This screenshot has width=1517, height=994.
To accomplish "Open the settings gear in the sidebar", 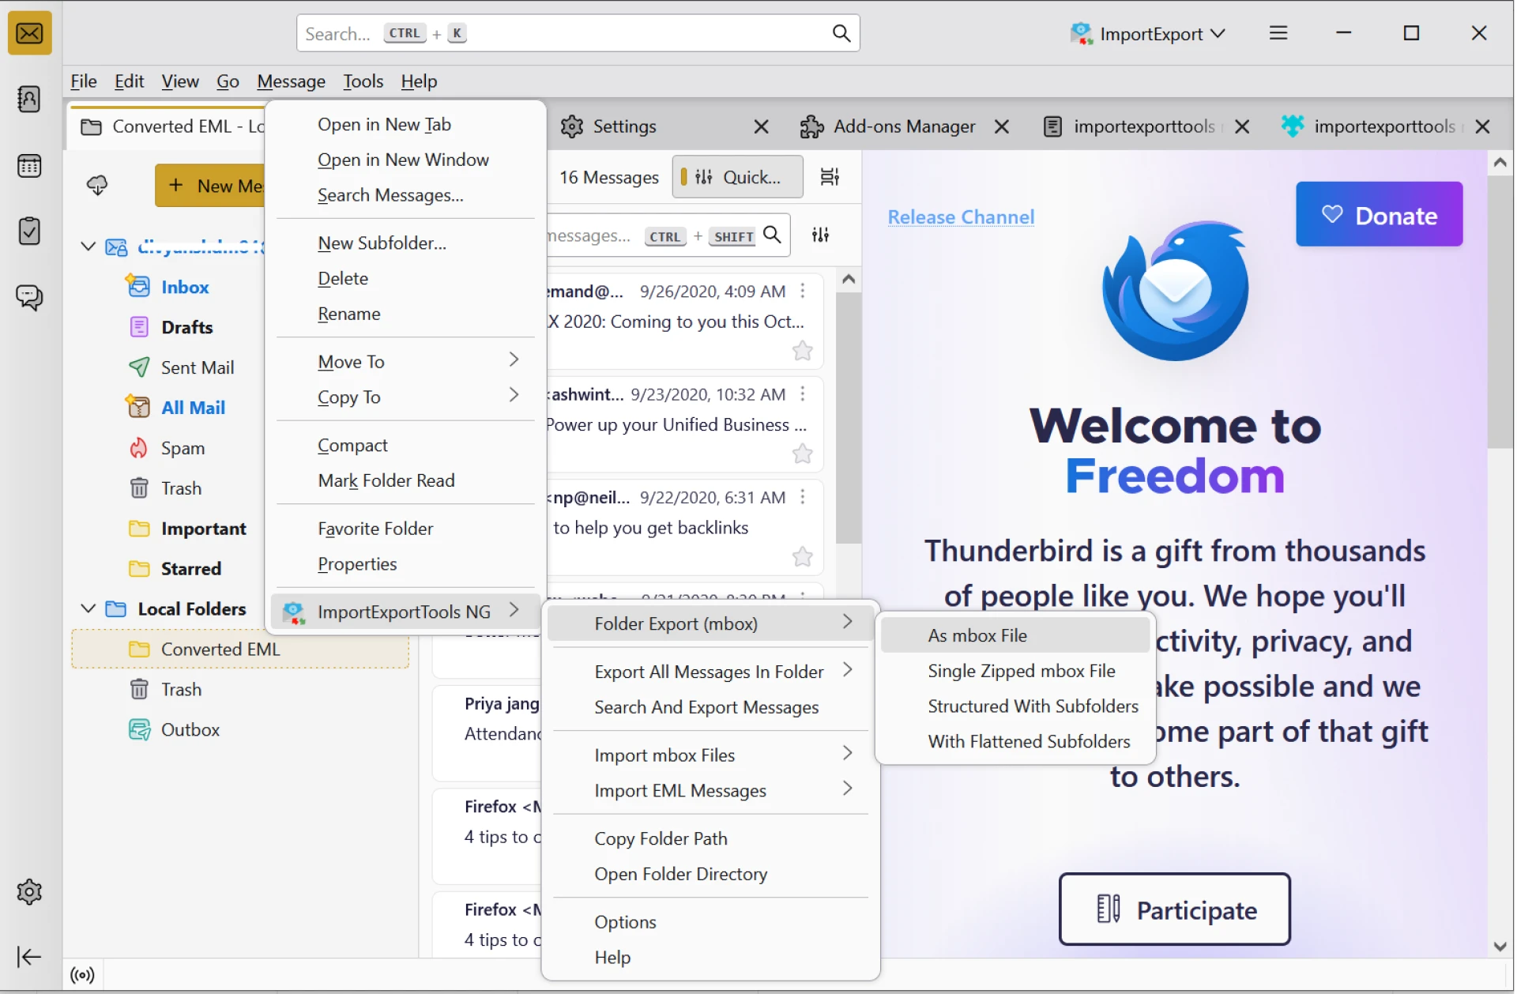I will [29, 892].
